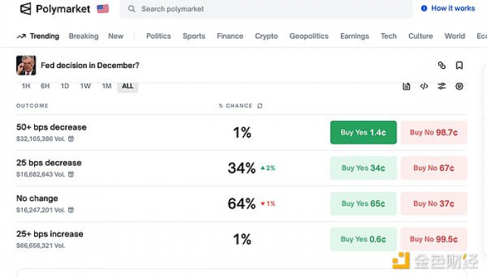The image size is (487, 278).
Task: Open the Crypto category tab
Action: tap(266, 36)
